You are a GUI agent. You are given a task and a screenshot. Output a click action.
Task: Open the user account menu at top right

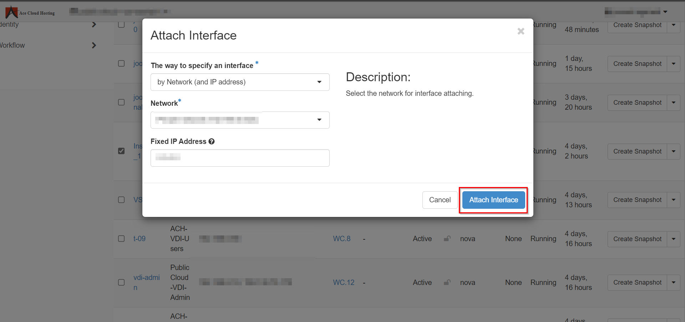click(x=636, y=12)
